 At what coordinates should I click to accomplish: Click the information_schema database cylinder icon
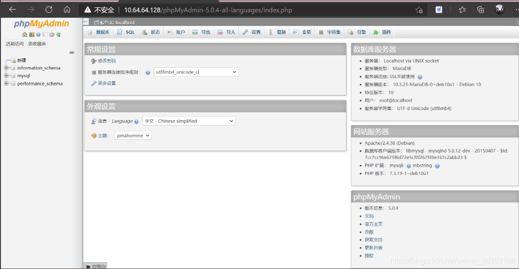click(13, 68)
